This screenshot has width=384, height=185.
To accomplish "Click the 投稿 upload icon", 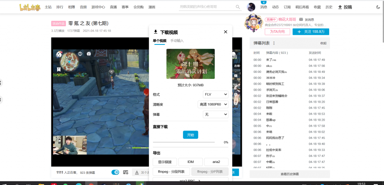I will [340, 7].
